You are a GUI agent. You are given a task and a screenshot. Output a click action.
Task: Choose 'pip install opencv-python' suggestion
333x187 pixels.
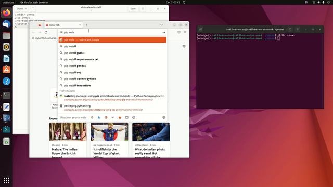pos(112,79)
